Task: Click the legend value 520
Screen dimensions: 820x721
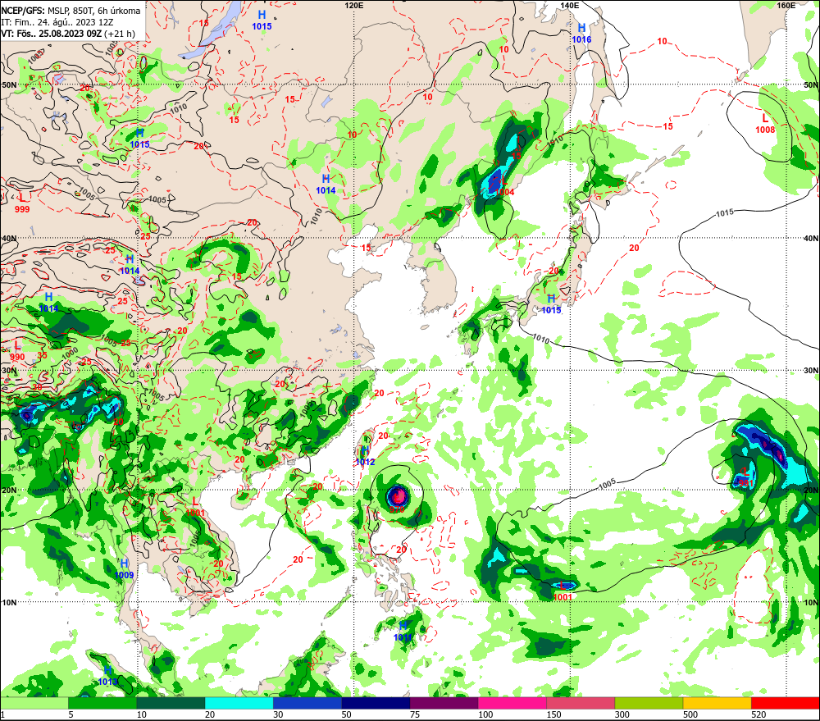Action: pyautogui.click(x=758, y=714)
